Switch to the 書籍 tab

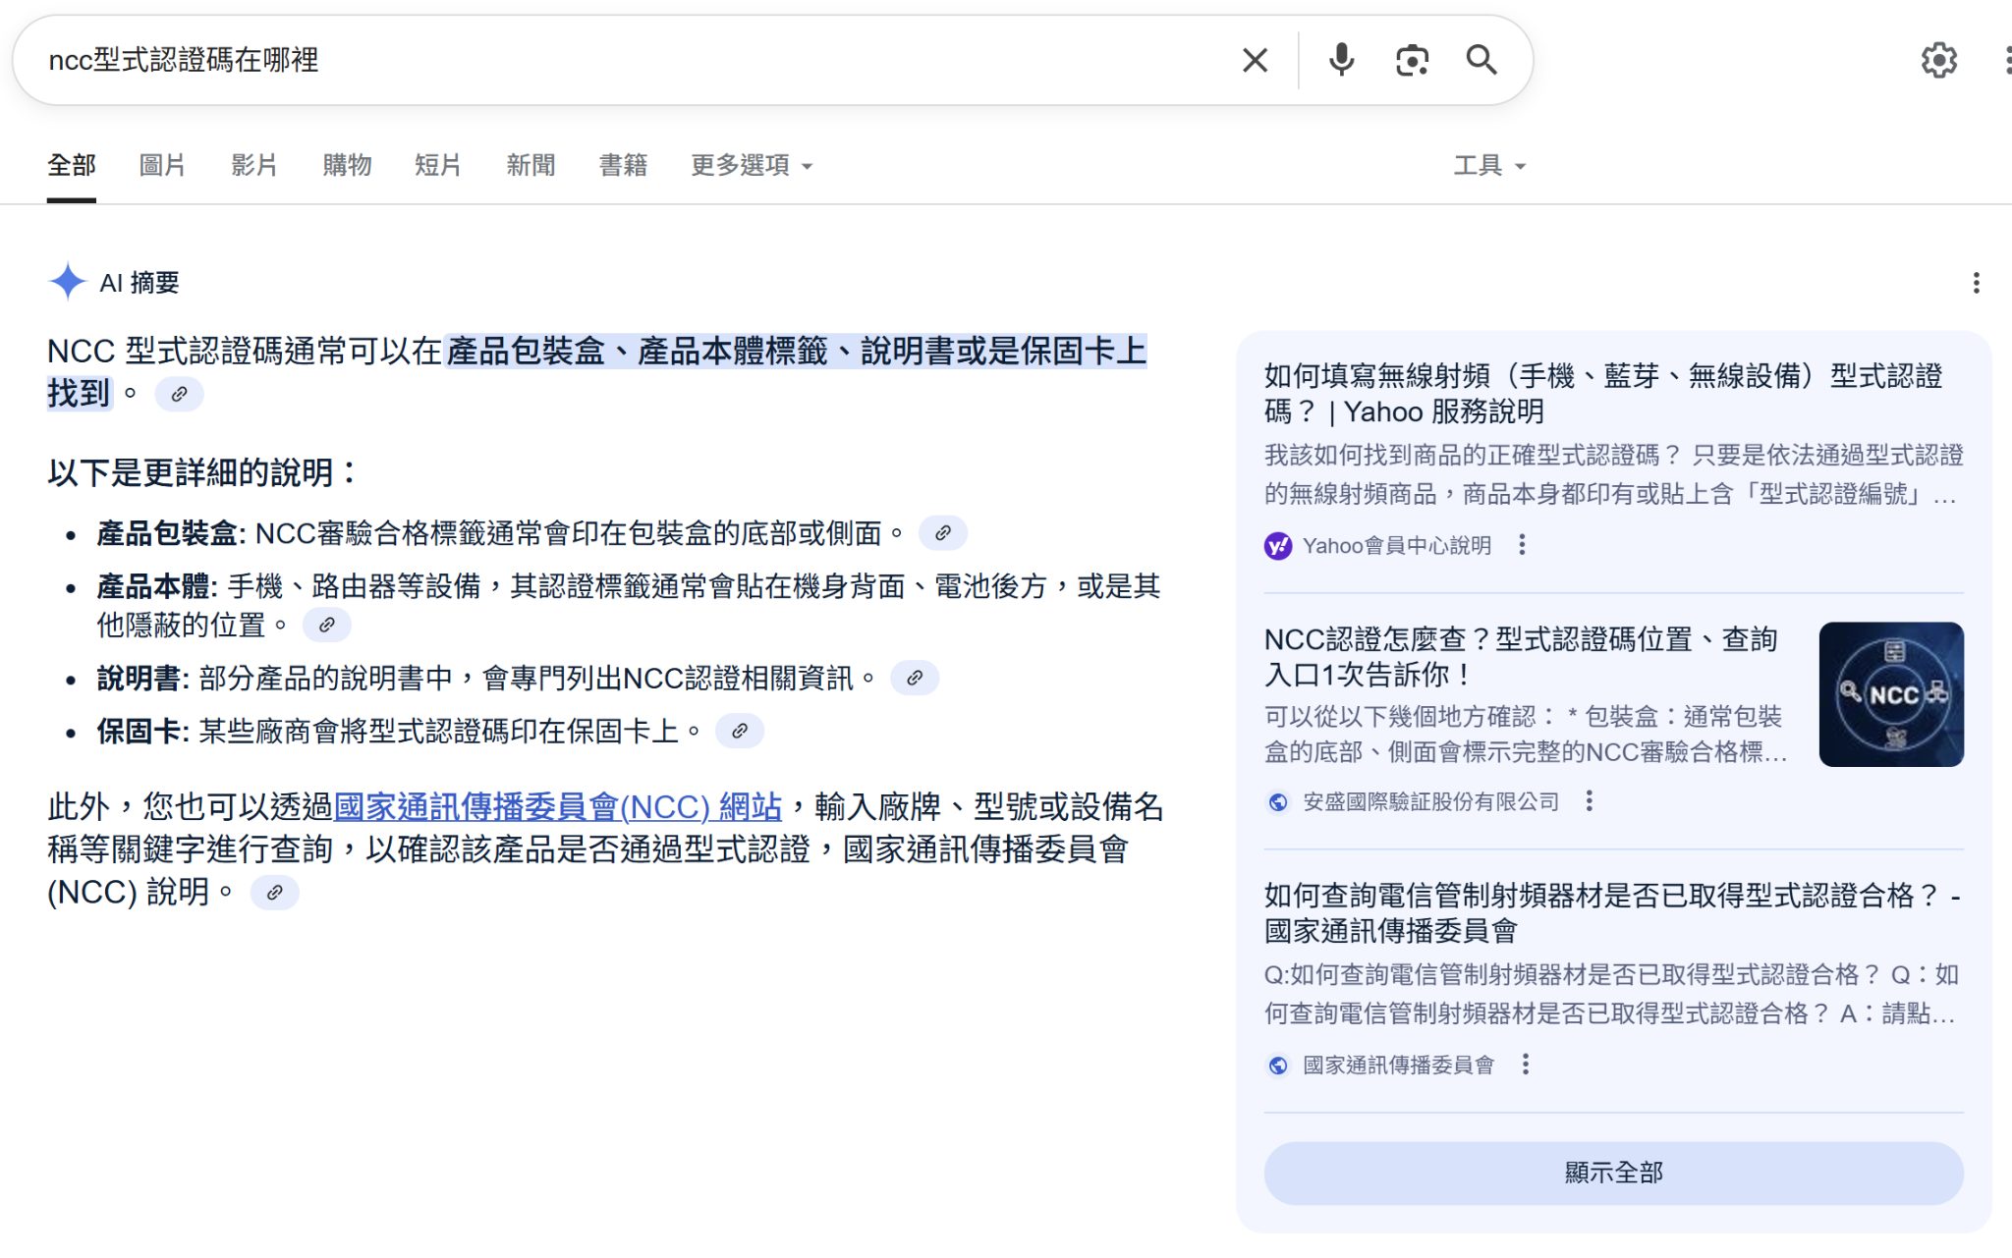point(623,165)
